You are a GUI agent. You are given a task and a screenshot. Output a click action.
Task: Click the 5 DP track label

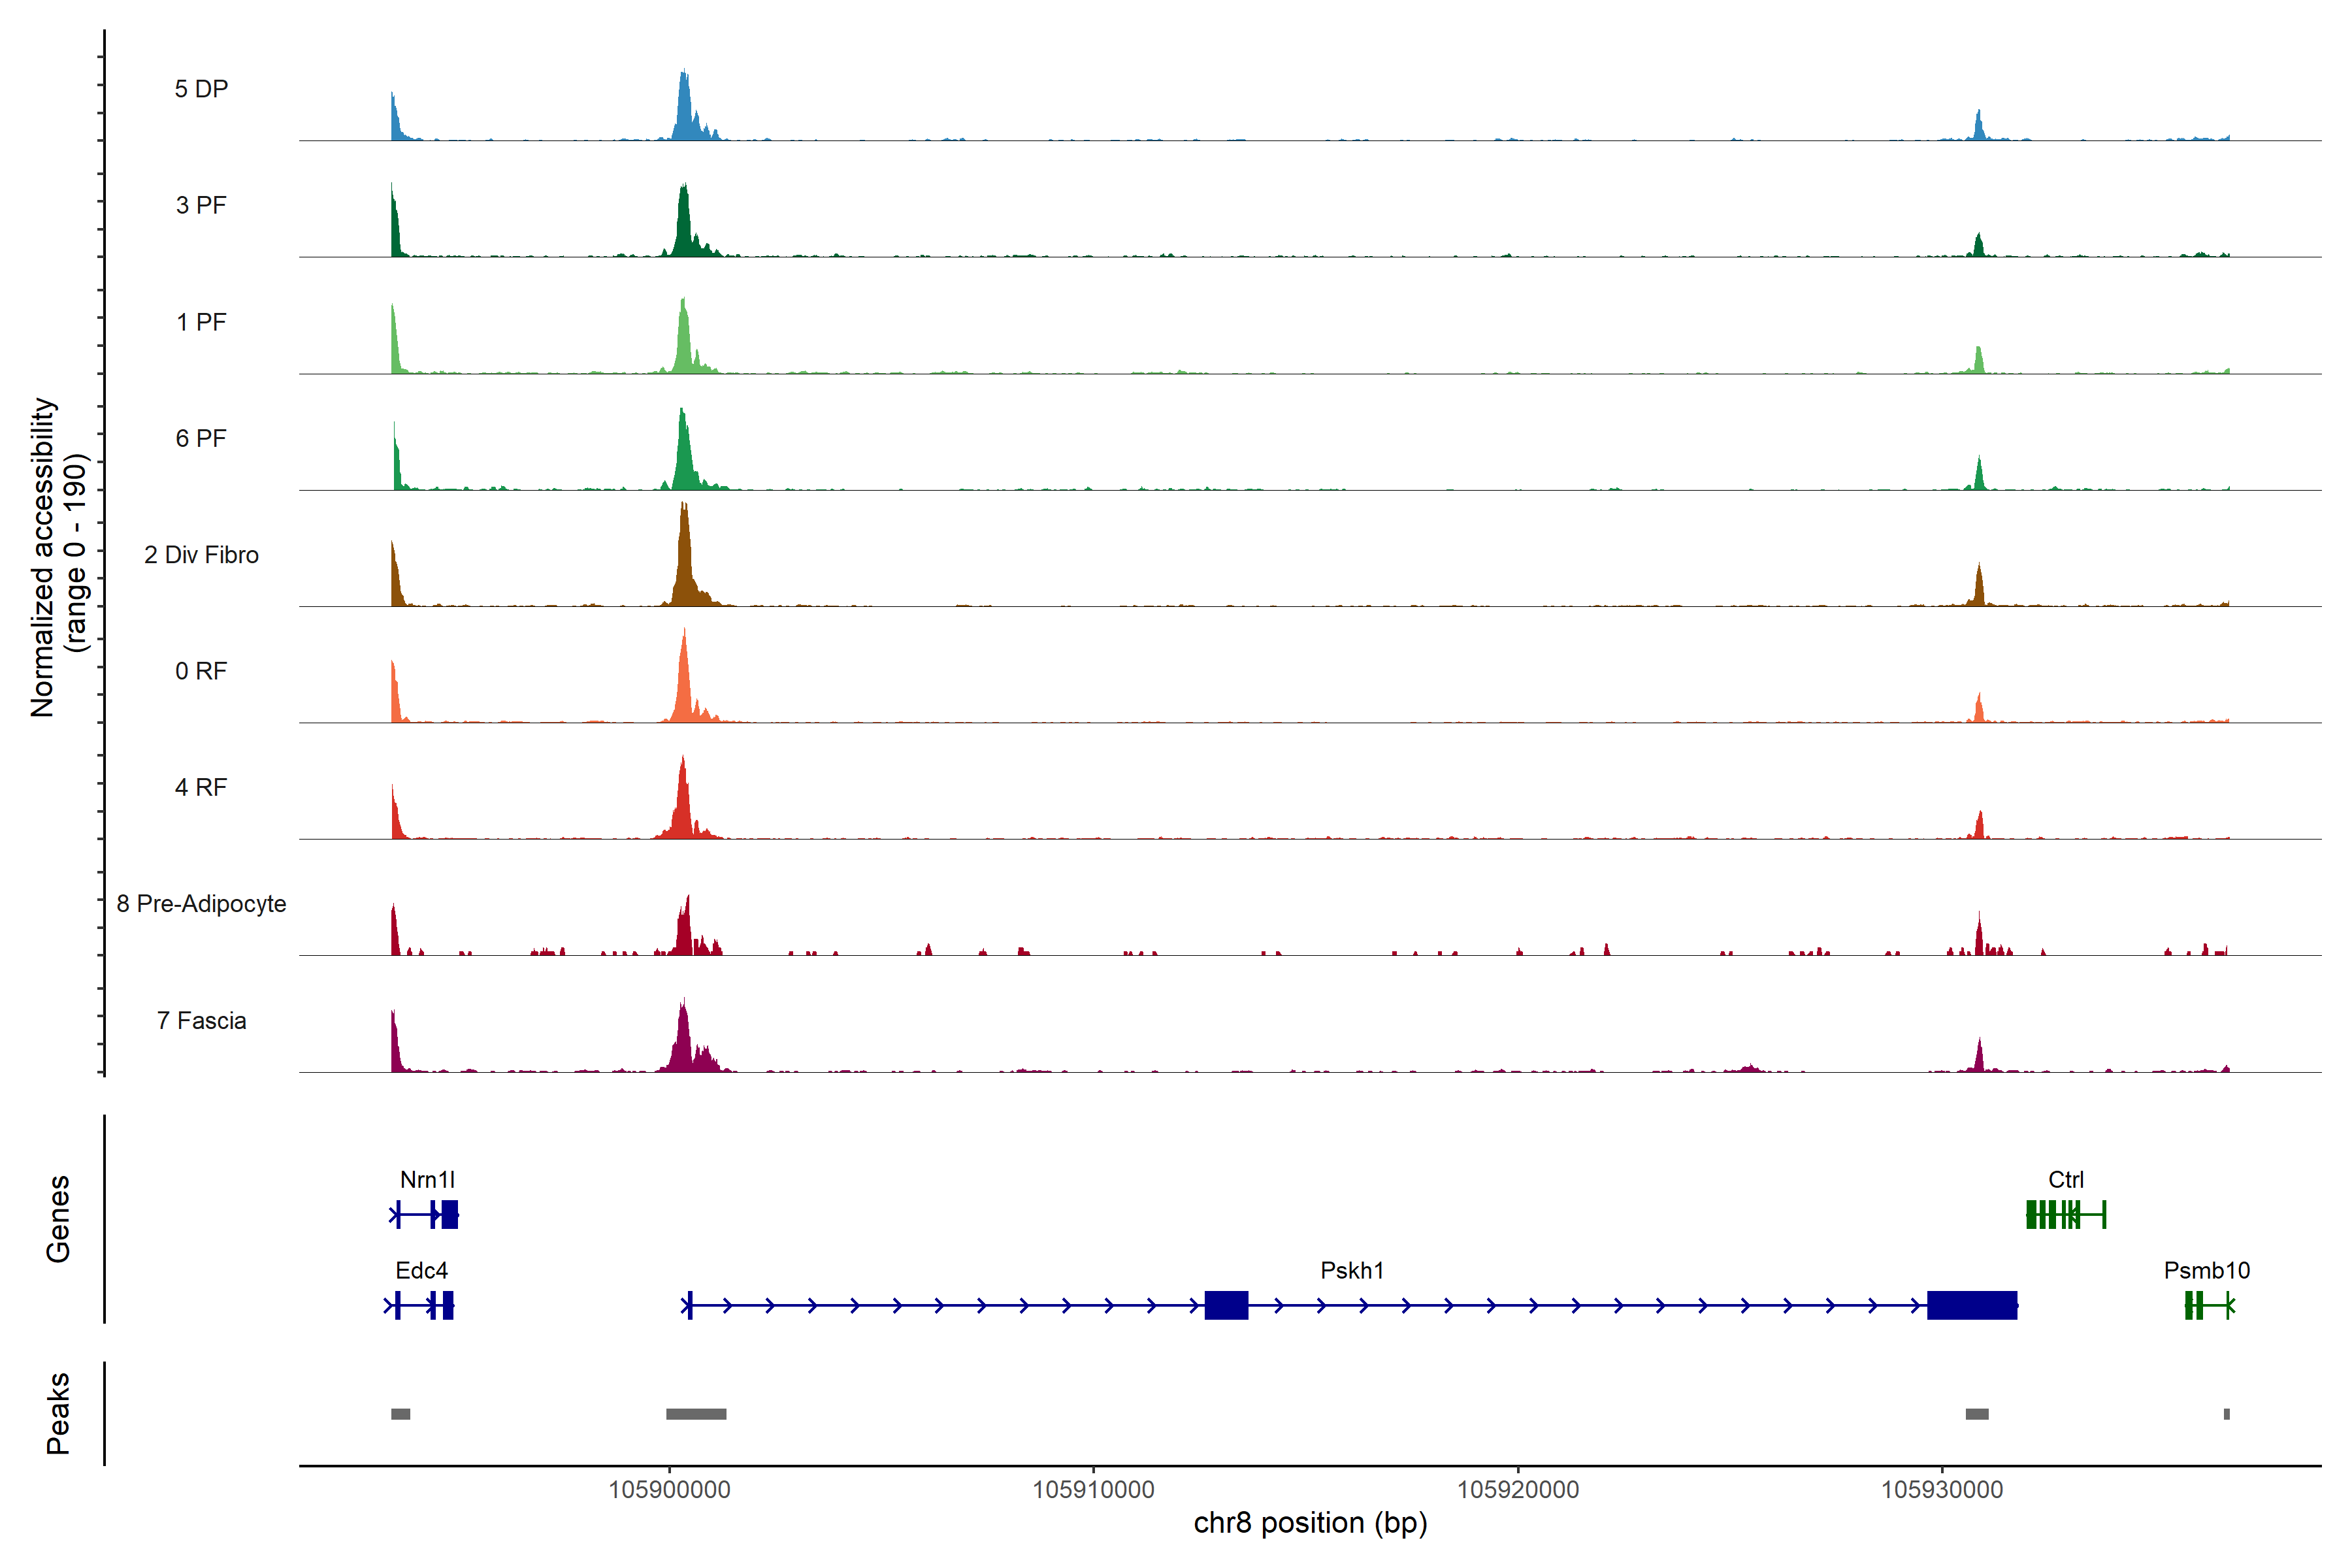coord(201,89)
